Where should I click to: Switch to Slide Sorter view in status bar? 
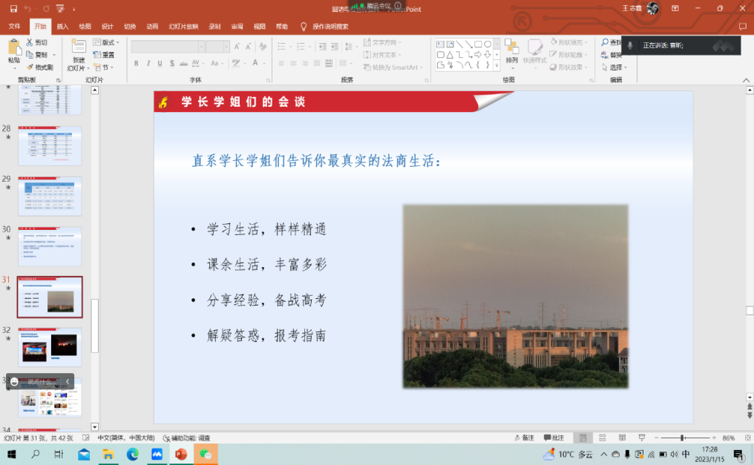pos(602,438)
